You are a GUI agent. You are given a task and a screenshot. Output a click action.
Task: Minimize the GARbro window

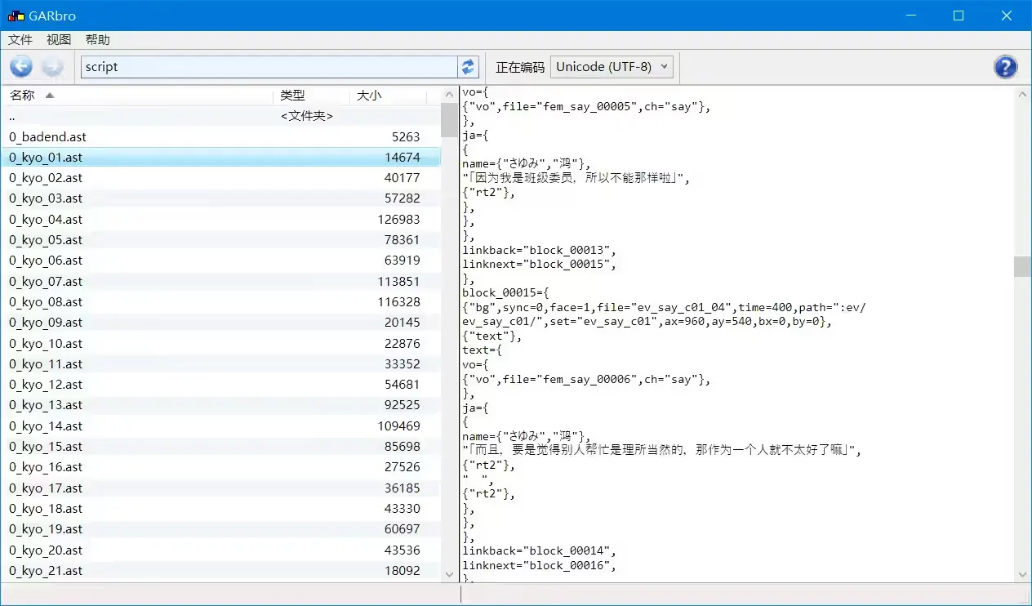coord(912,16)
